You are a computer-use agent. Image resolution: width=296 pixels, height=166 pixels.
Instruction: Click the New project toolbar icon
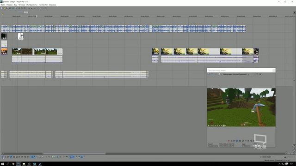(1, 8)
